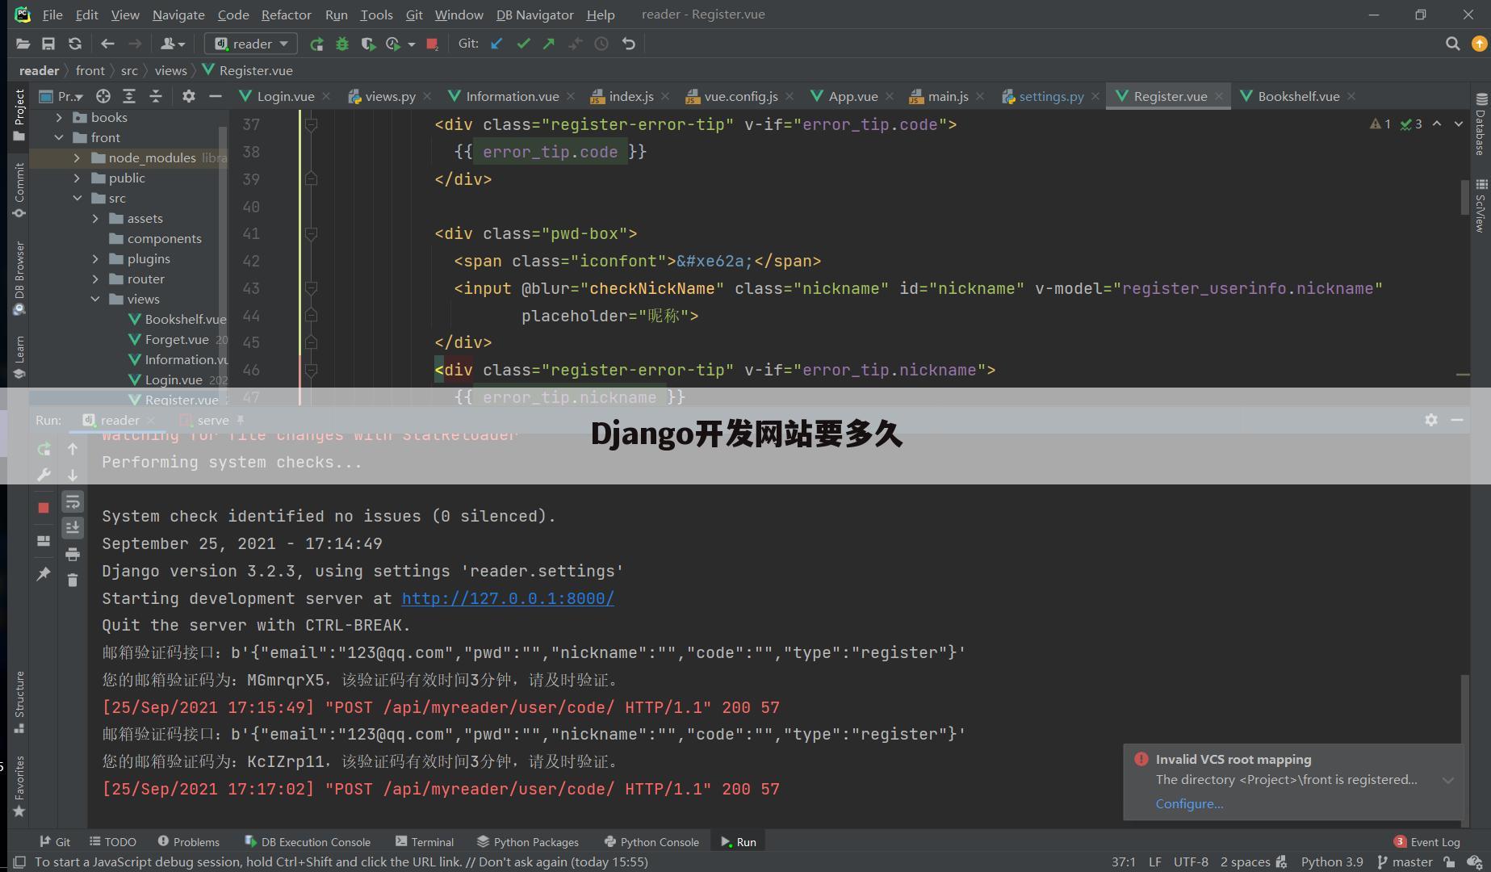Hide the Project tool window with minus icon
1491x872 pixels.
coord(215,96)
